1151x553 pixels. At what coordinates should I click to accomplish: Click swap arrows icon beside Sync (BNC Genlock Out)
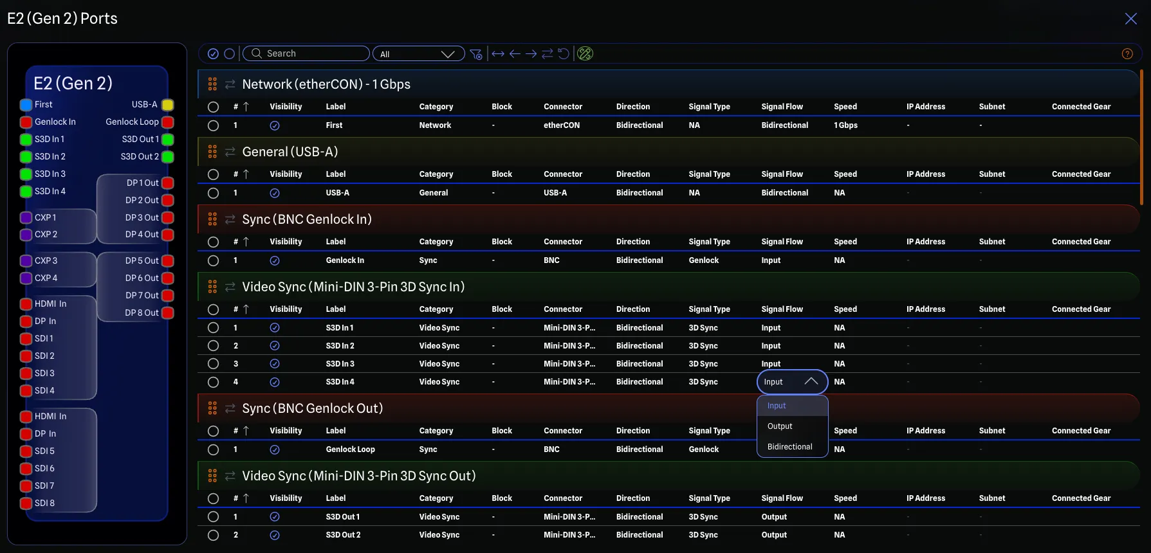[x=230, y=408]
